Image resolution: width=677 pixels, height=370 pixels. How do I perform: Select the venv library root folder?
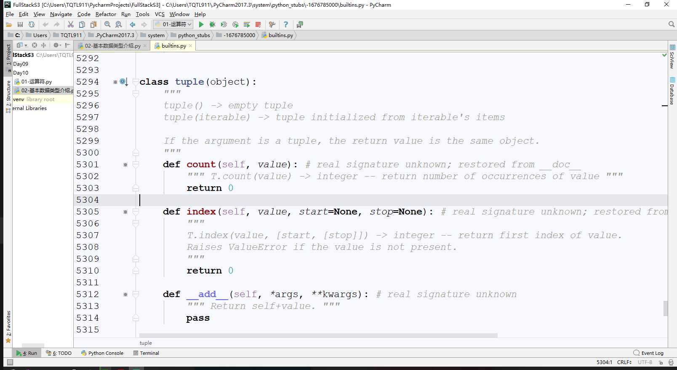[x=34, y=99]
